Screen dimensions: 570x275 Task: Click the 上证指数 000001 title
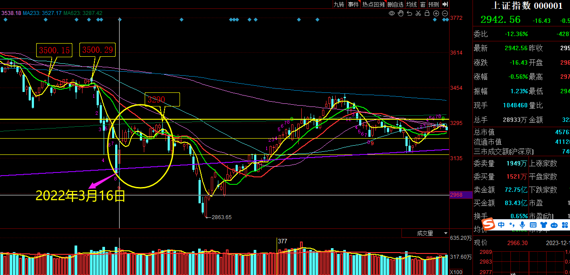pos(527,6)
